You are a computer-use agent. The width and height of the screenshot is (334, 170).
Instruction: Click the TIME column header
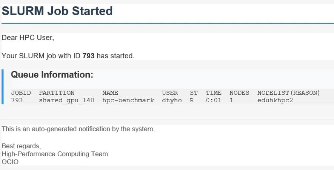tap(214, 93)
